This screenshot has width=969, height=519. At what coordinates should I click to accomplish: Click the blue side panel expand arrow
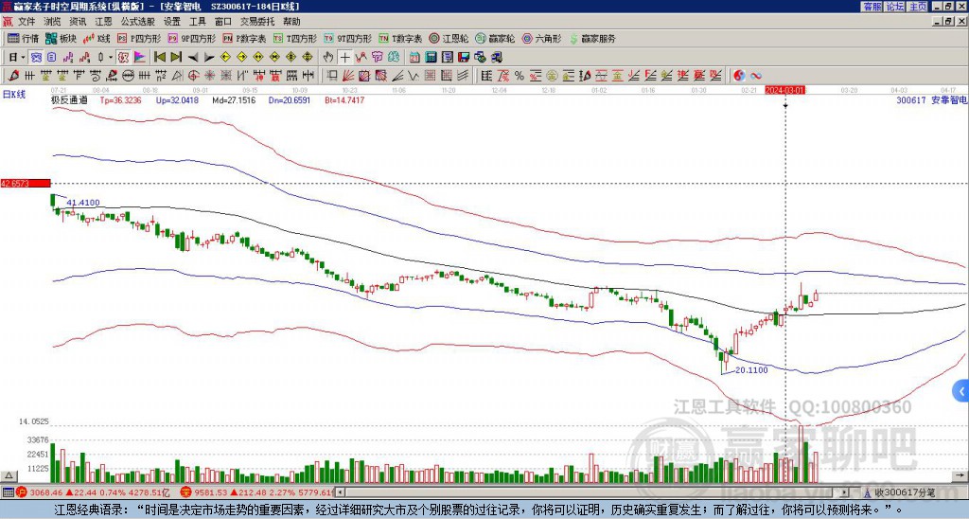coord(961,391)
